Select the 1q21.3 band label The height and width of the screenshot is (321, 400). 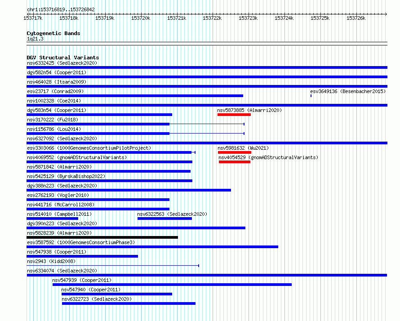(35, 39)
